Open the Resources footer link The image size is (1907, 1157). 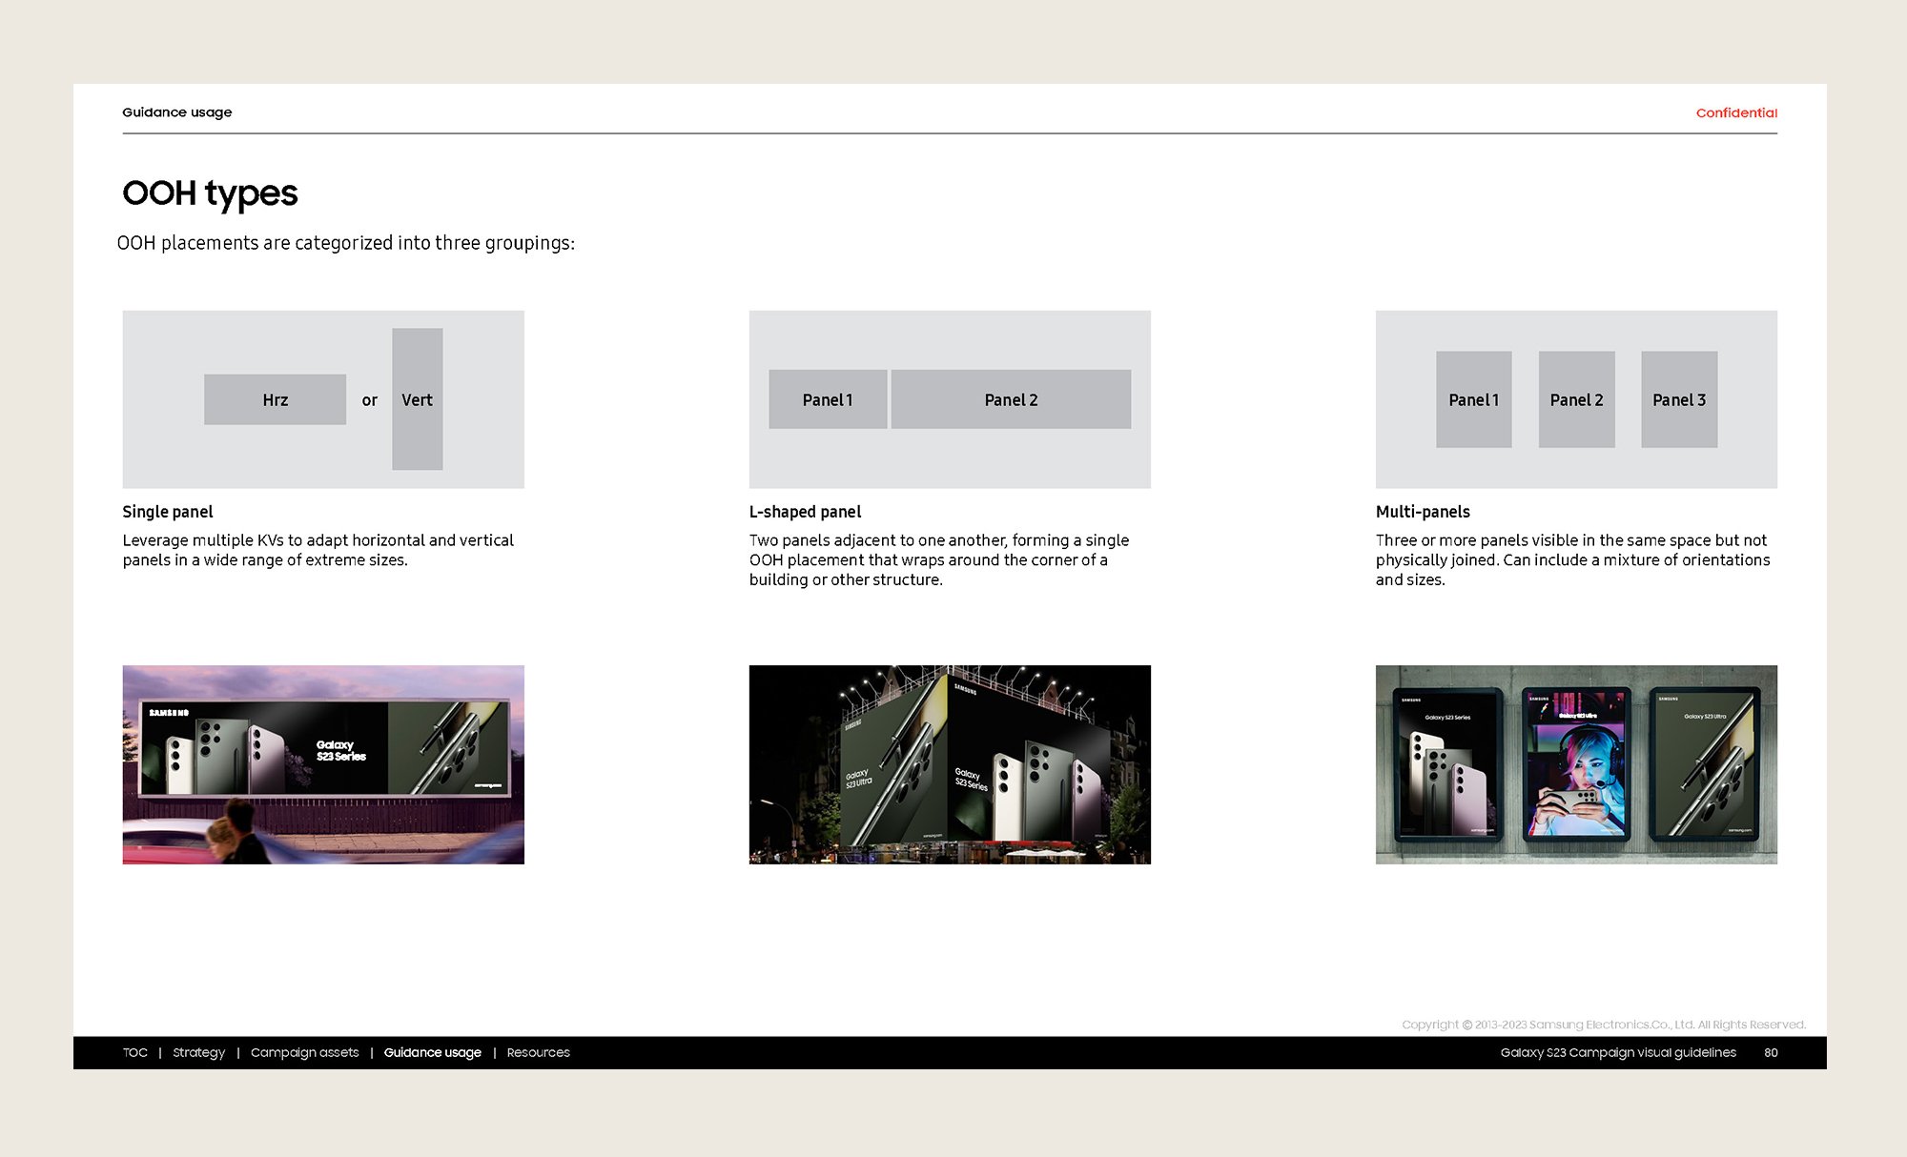[x=538, y=1052]
